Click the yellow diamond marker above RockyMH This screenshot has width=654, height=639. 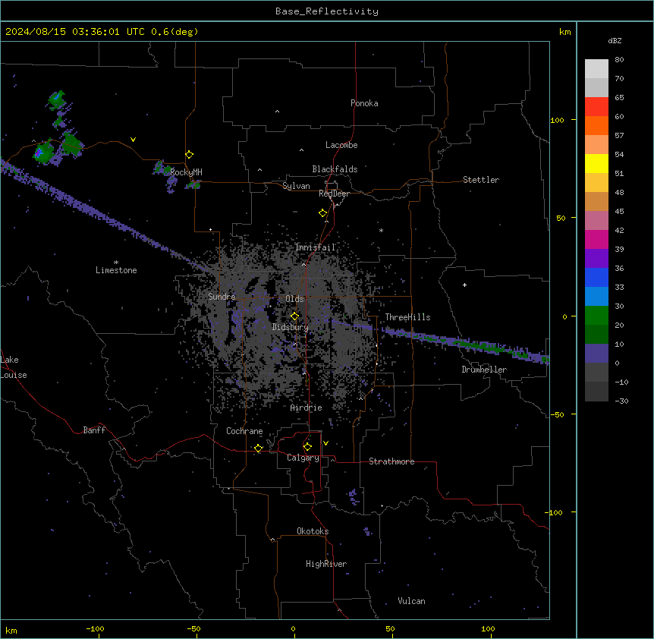click(x=189, y=155)
